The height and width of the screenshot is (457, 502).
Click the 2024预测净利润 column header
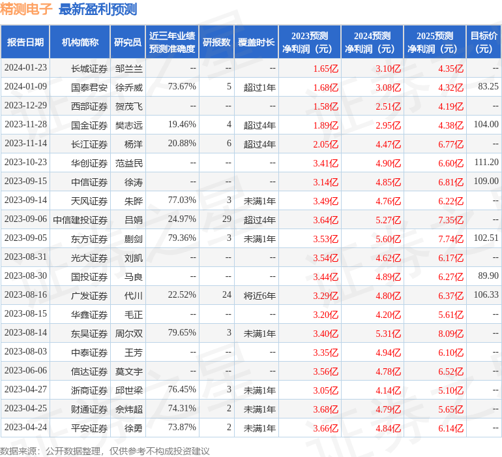372,42
